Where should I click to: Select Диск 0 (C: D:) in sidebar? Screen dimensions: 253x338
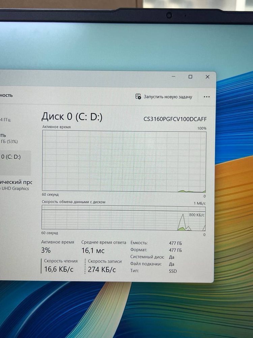coord(15,163)
